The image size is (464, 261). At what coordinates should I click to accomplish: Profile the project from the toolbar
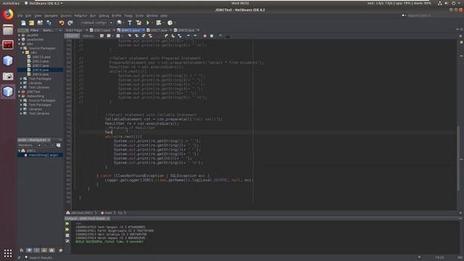click(170, 22)
